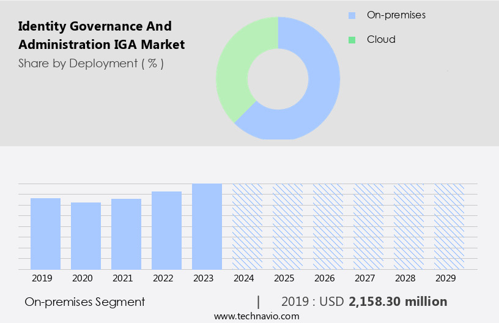
Task: Click the 2022 solid blue bar
Action: click(166, 230)
